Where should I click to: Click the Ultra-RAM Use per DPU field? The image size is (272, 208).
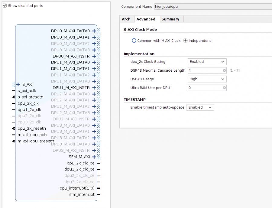pyautogui.click(x=204, y=88)
